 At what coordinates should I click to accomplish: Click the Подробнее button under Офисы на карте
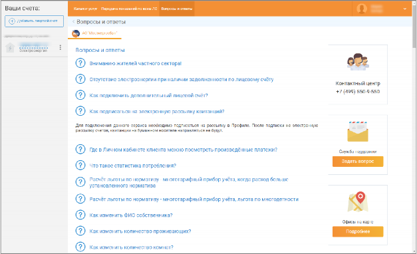click(x=358, y=231)
